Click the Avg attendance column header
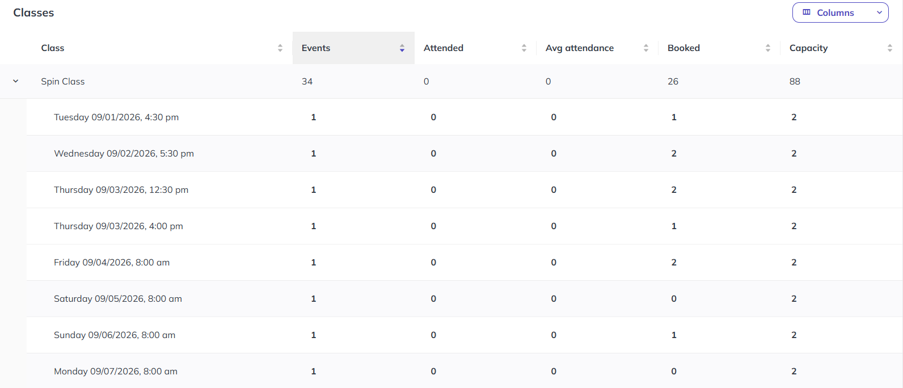Image resolution: width=903 pixels, height=388 pixels. [580, 48]
